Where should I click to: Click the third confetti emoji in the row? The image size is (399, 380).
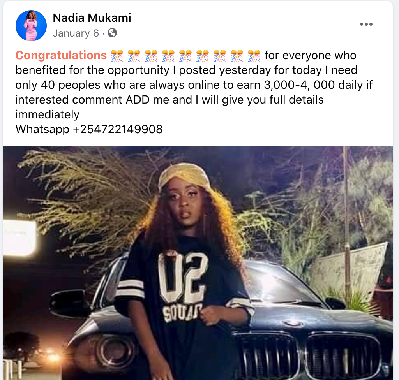(151, 56)
